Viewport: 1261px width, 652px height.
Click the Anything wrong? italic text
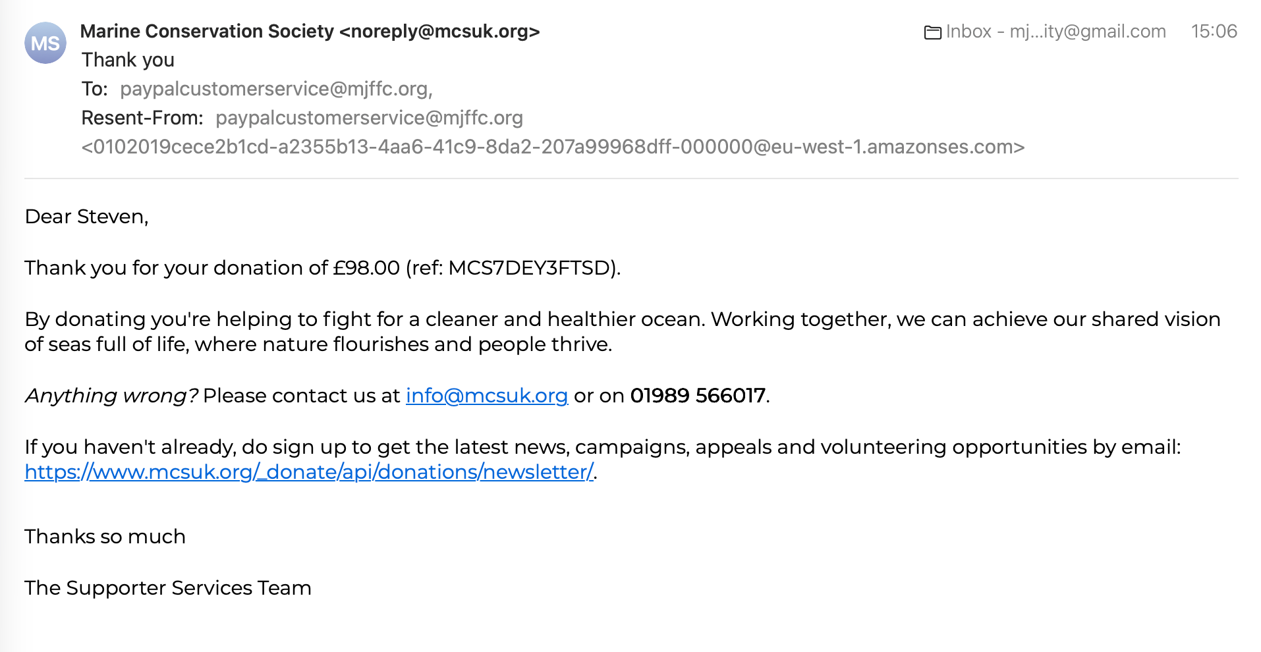111,395
